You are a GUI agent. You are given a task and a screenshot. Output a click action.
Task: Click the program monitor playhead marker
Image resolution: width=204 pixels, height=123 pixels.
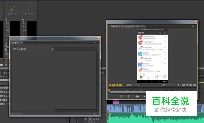(109, 90)
